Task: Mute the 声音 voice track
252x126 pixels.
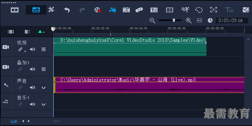Action: pyautogui.click(x=32, y=87)
